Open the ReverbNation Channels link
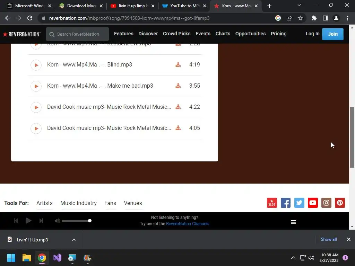 point(188,224)
